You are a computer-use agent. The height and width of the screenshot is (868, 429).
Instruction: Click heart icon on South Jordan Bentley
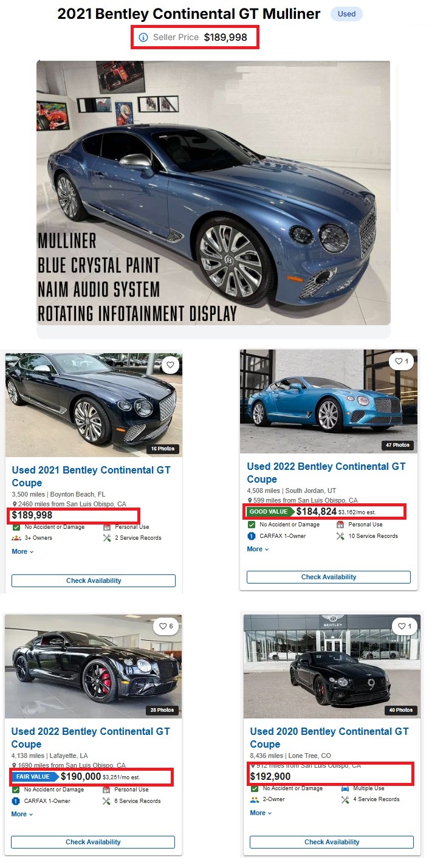point(402,361)
